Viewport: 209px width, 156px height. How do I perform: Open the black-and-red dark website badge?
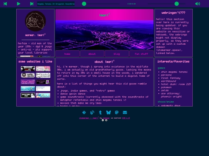(x=28, y=69)
